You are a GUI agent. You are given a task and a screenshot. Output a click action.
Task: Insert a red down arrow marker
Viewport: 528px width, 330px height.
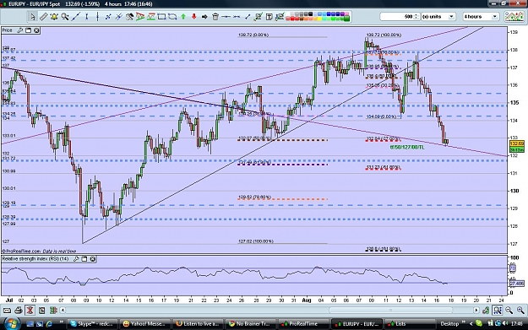[194, 17]
